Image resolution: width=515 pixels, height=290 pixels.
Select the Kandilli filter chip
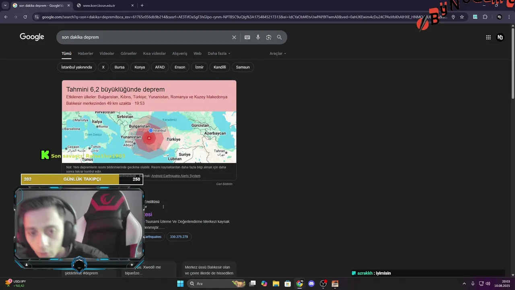point(220,67)
